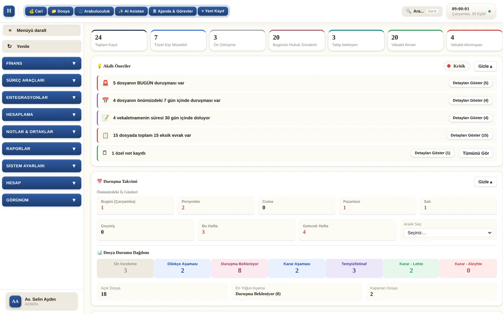Screen dimensions: 503x314
Task: Click the Tümünü Gör button
Action: [x=476, y=153]
